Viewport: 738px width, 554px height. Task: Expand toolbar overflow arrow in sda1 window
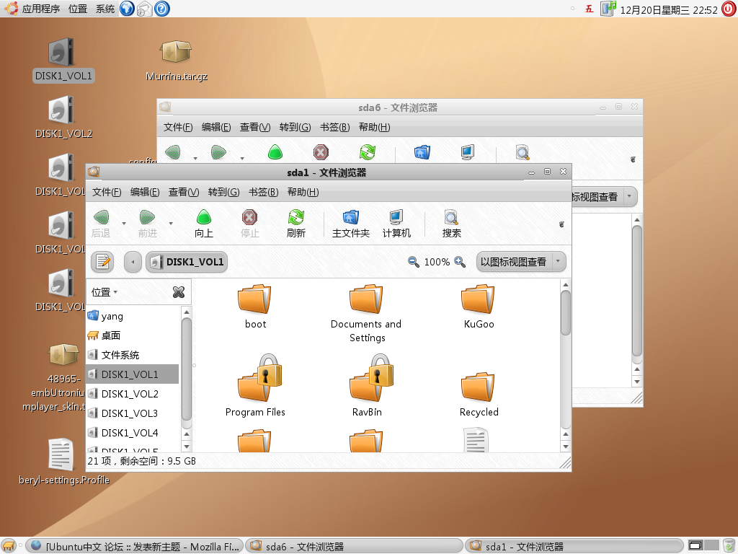point(561,224)
